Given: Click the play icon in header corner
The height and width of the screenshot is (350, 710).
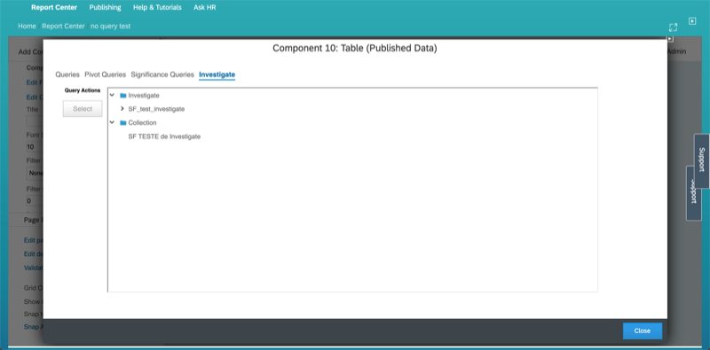Looking at the screenshot, I should click(x=692, y=21).
